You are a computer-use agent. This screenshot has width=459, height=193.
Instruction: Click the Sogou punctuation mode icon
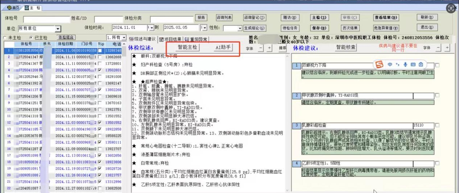(x=397, y=65)
